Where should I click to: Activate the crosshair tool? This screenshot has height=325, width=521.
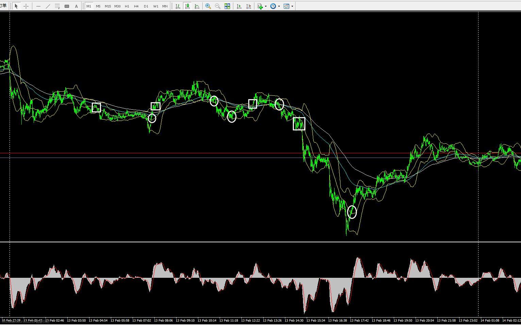(x=26, y=6)
